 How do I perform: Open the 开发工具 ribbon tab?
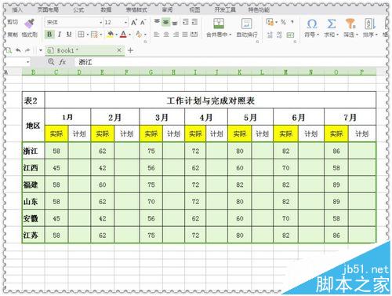point(225,10)
